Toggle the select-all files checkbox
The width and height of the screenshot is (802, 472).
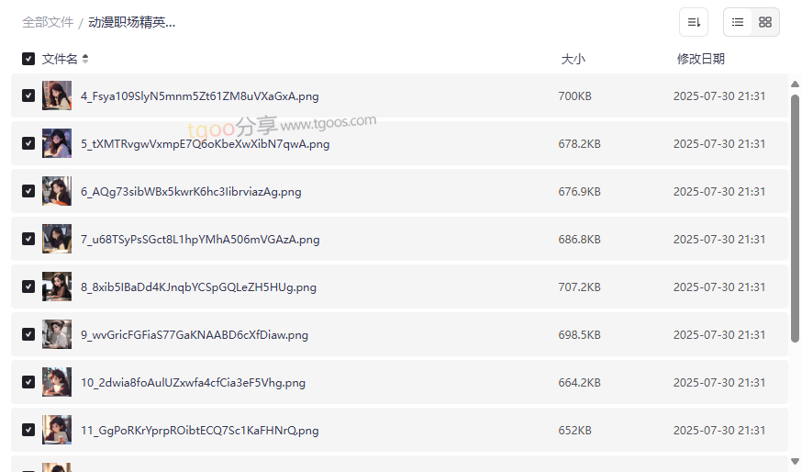(28, 59)
